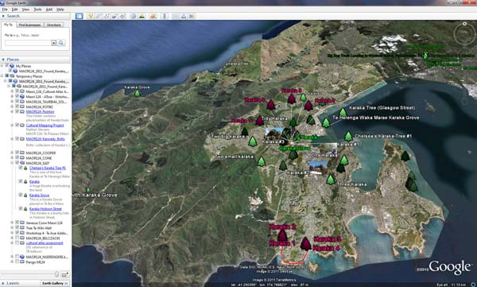The image size is (477, 287).
Task: Click the Karaka 2 purple tree placemark
Action: pyautogui.click(x=282, y=236)
